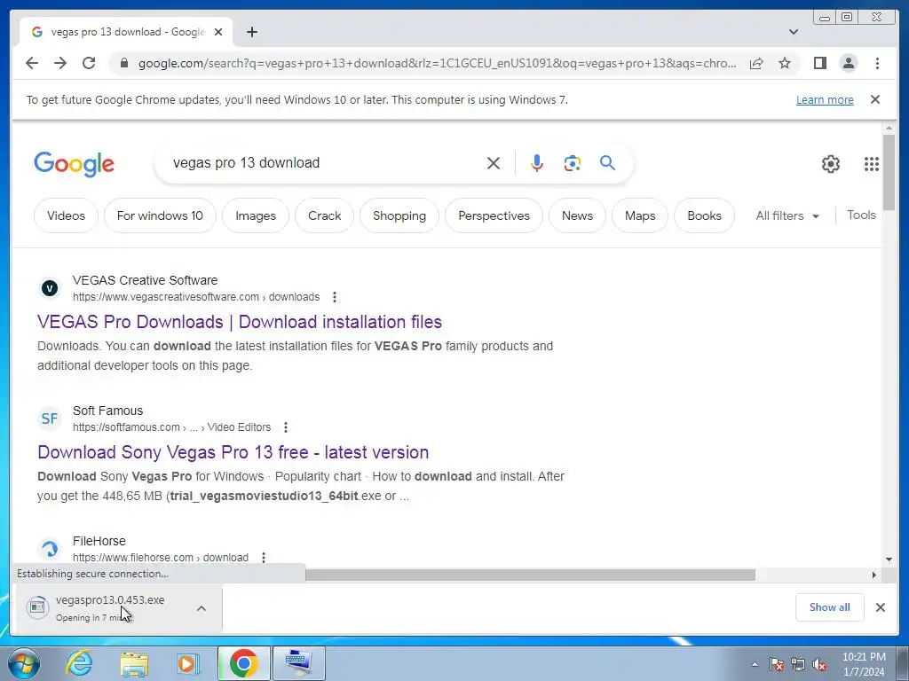This screenshot has height=681, width=909.
Task: Select the Crack filter chip
Action: coord(325,215)
